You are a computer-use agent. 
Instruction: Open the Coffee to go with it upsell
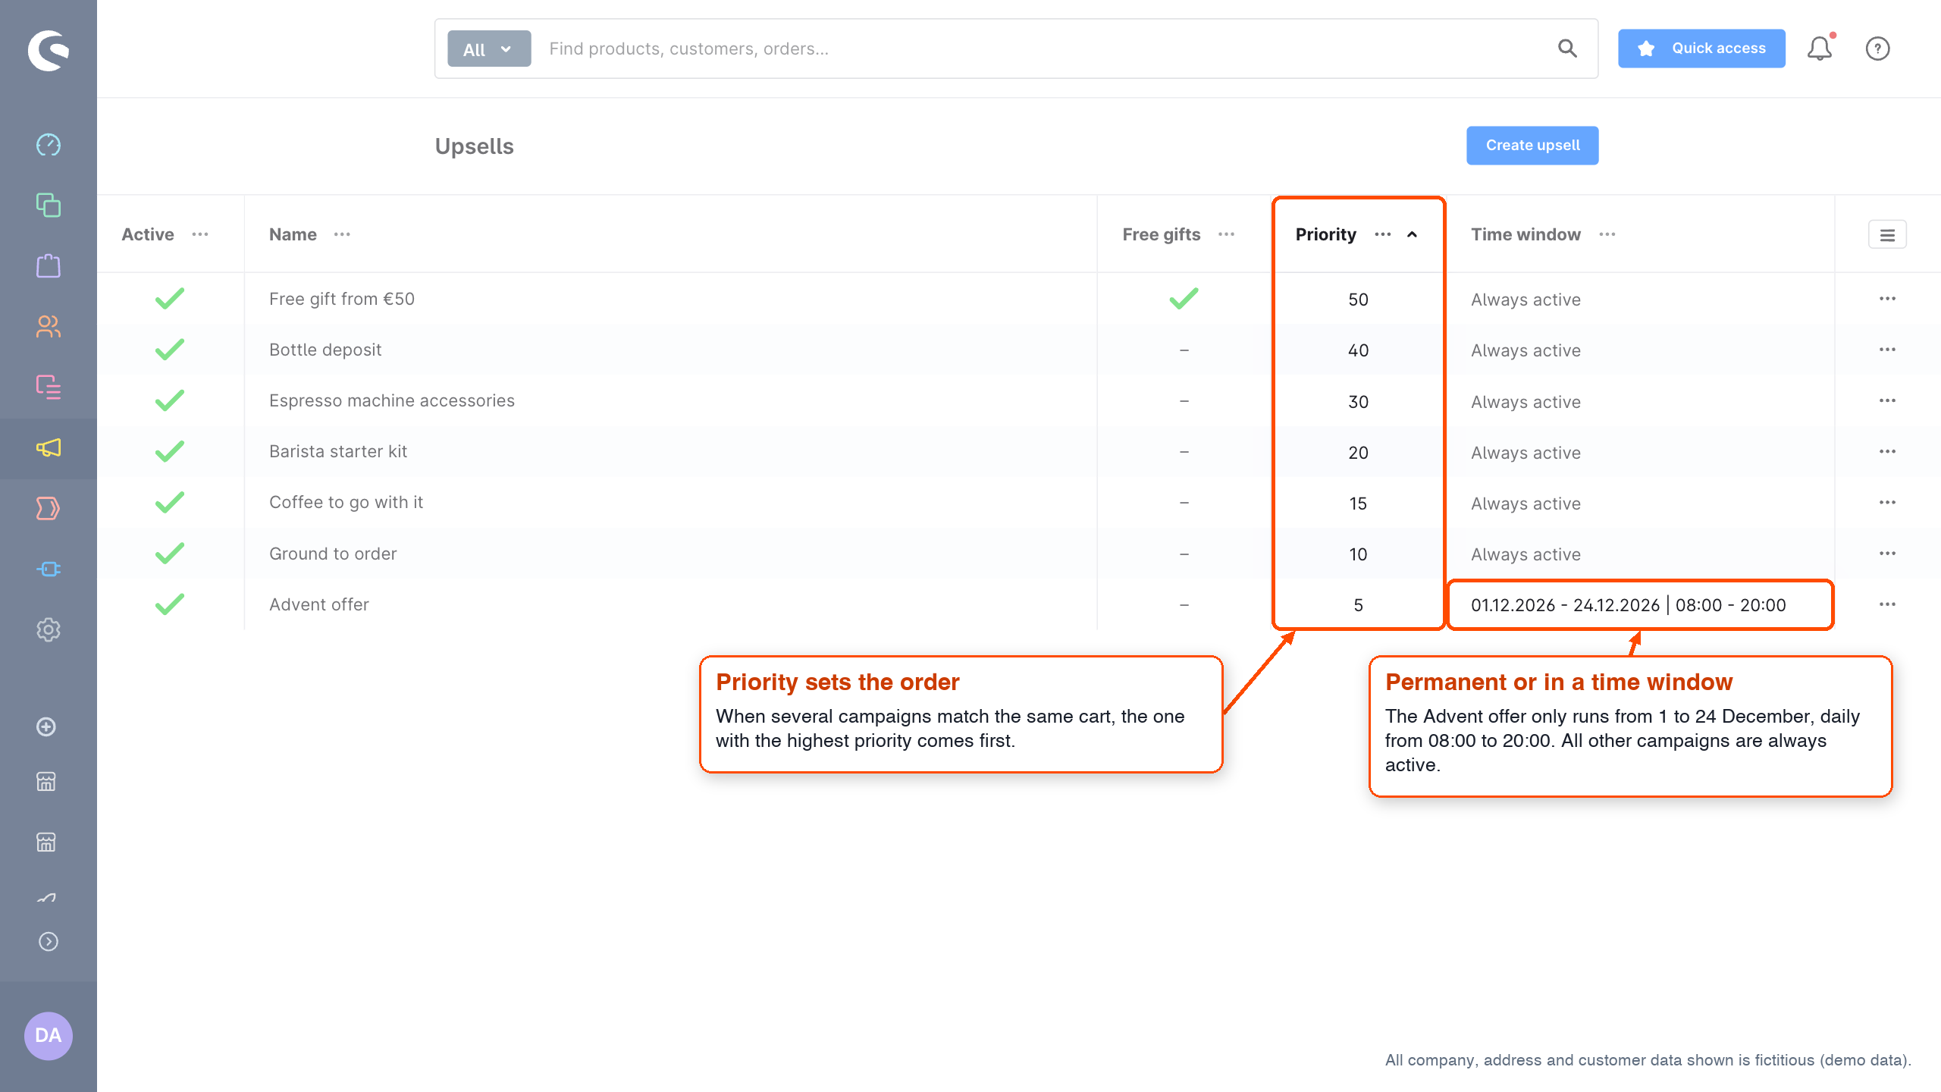pos(346,502)
